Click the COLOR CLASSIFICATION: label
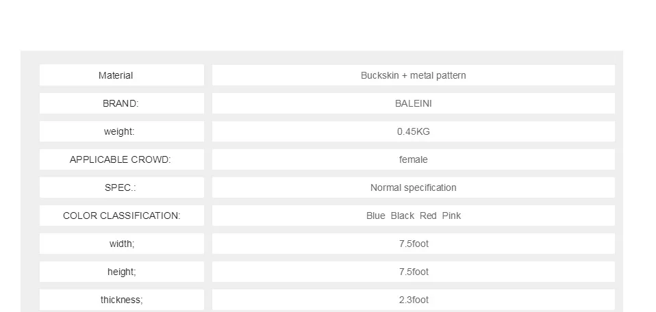Image resolution: width=656 pixels, height=312 pixels. [x=121, y=216]
